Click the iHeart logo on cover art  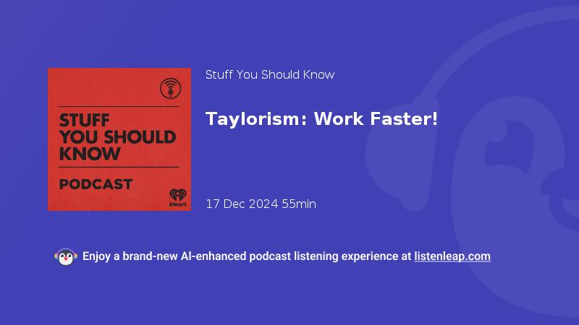point(177,197)
